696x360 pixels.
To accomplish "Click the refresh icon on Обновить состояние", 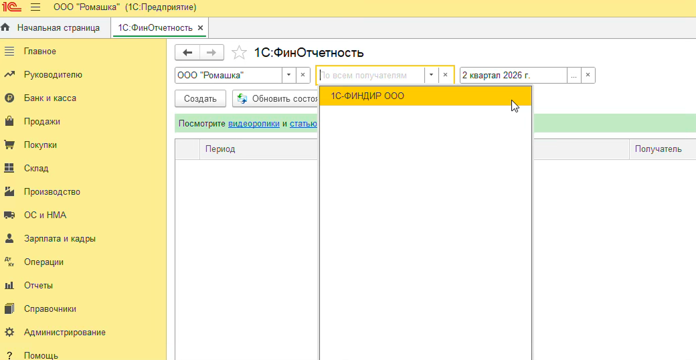I will pyautogui.click(x=242, y=98).
